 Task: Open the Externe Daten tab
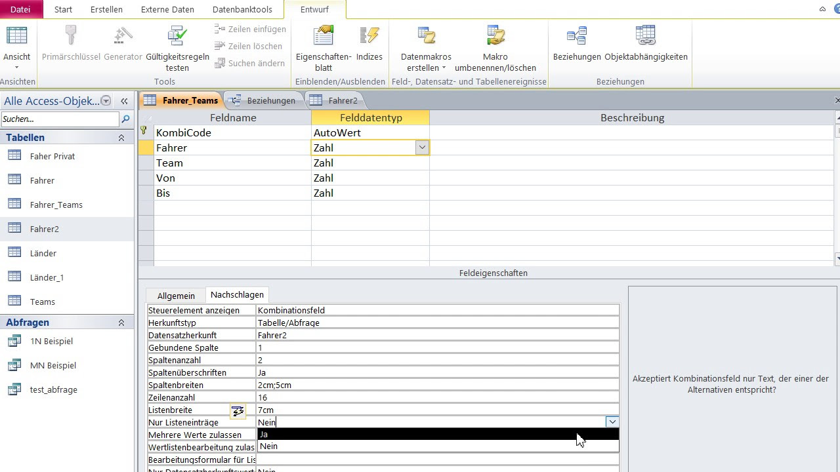pos(168,9)
